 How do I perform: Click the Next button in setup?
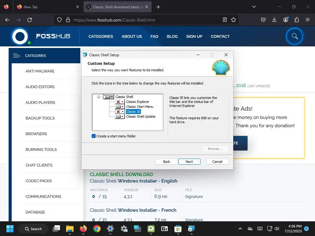[x=189, y=162]
